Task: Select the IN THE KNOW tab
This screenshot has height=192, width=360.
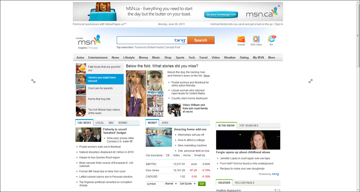Action: pyautogui.click(x=226, y=126)
